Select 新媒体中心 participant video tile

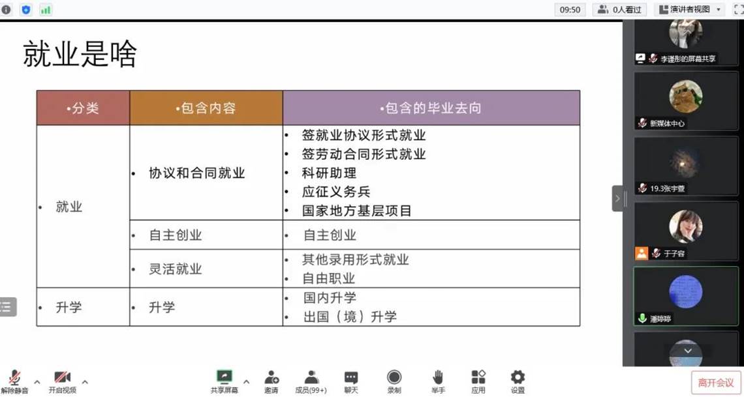685,100
